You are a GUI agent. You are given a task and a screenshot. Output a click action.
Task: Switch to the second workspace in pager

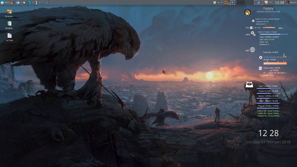[250, 2]
